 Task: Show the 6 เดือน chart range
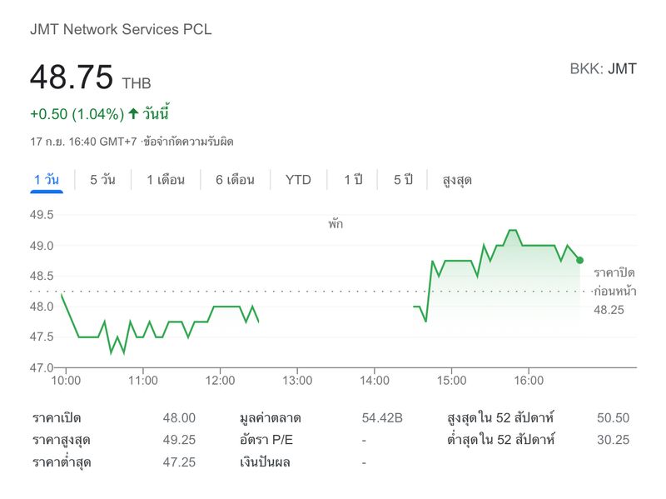coord(235,180)
